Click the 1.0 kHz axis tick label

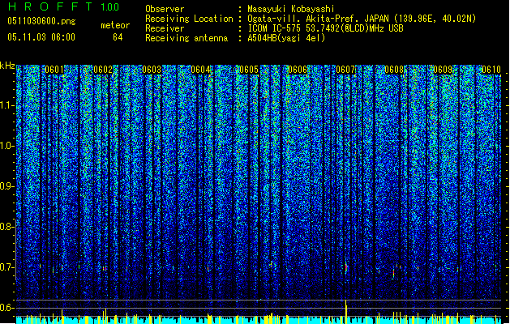click(7, 146)
